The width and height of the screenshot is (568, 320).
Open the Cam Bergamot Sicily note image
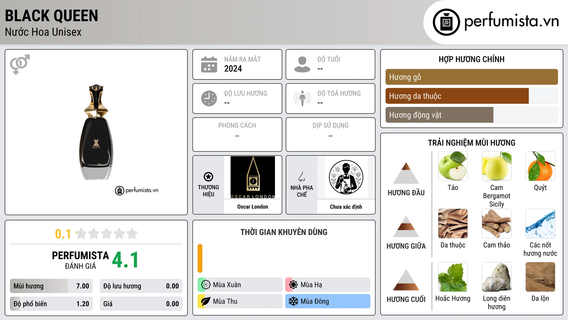[x=497, y=166]
